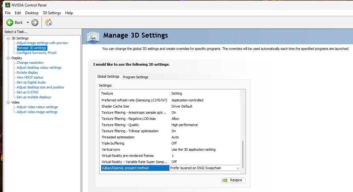Select Texture filtering - Quality row
The height and width of the screenshot is (192, 353).
170,125
